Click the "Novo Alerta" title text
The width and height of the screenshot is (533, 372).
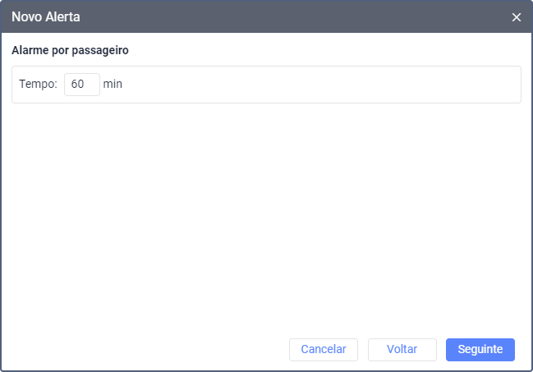[x=46, y=16]
